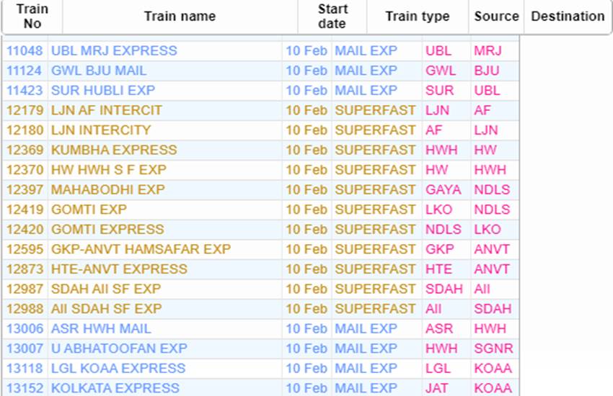Click GAYA source station code
Image resolution: width=613 pixels, height=396 pixels.
click(444, 189)
